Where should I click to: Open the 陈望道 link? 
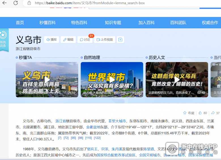click(x=149, y=149)
